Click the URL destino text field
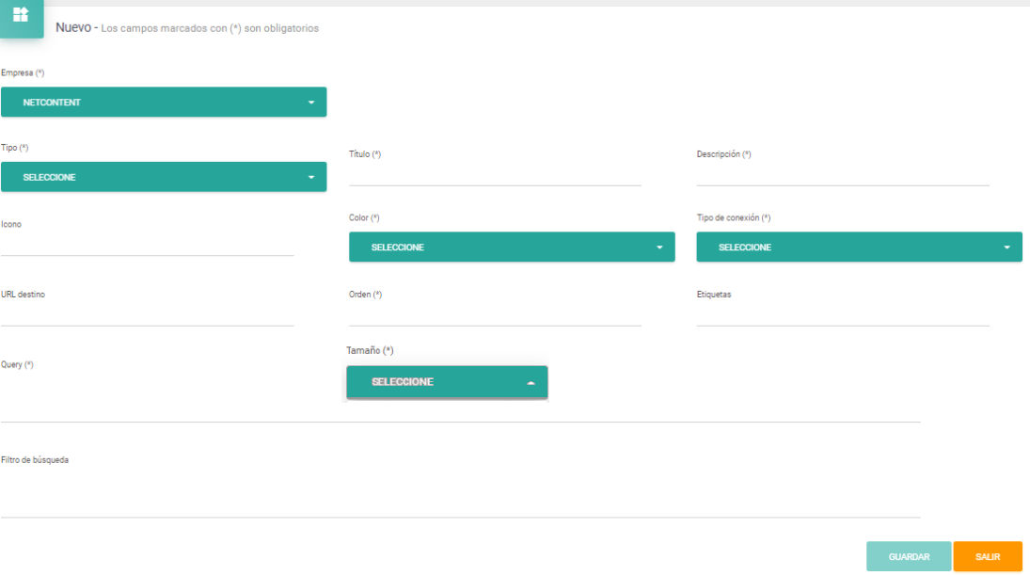The width and height of the screenshot is (1030, 575). coord(148,315)
